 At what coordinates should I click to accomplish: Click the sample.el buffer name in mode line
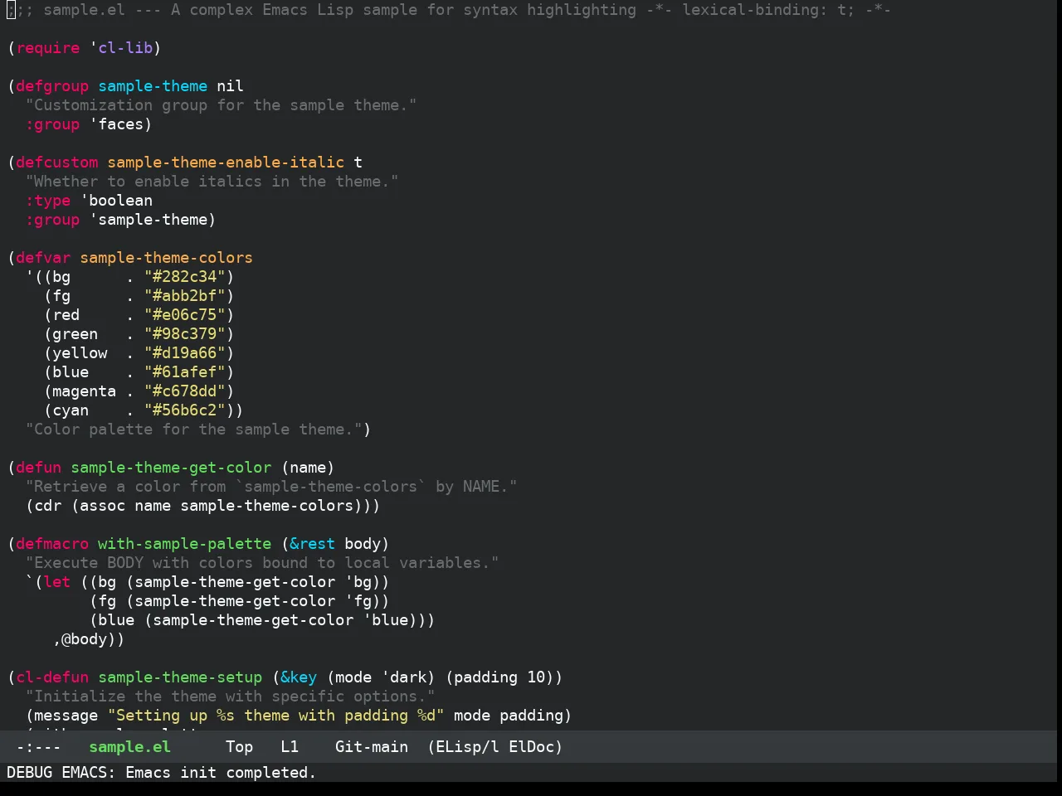tap(129, 747)
